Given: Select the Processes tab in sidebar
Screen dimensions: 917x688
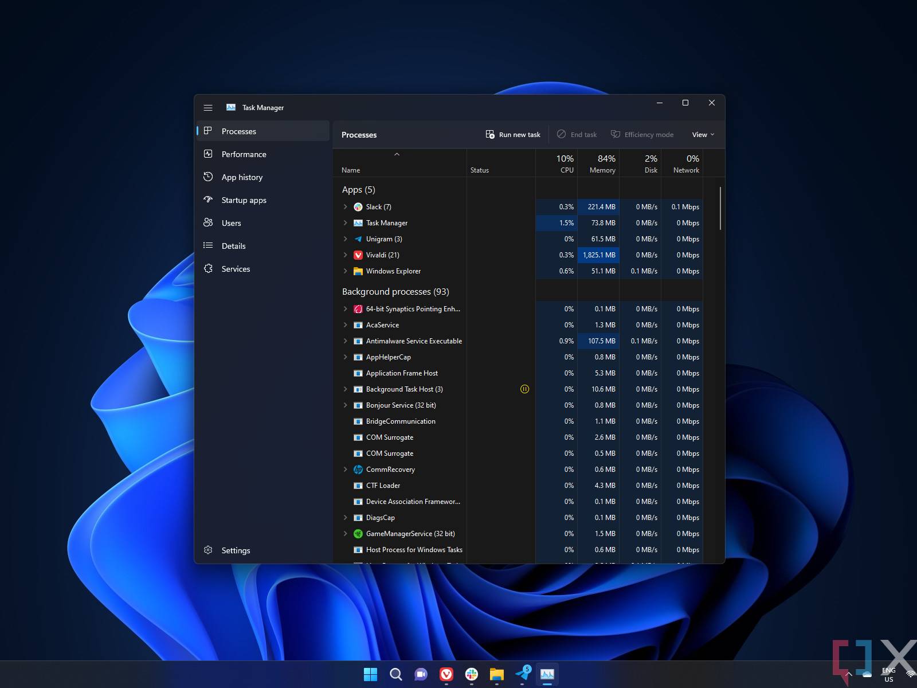Looking at the screenshot, I should (238, 131).
